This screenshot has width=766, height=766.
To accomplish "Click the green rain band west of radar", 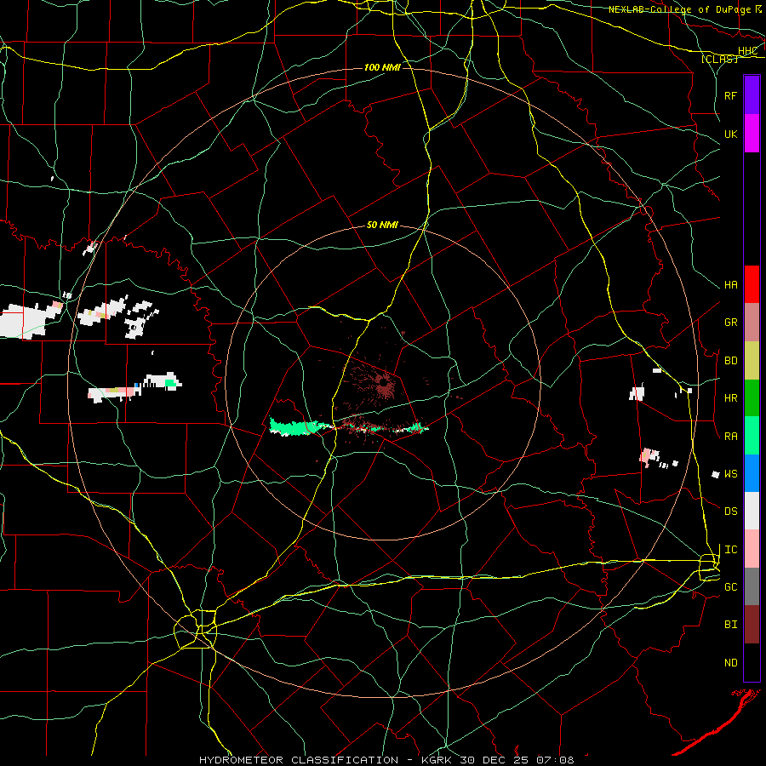I will pos(294,427).
